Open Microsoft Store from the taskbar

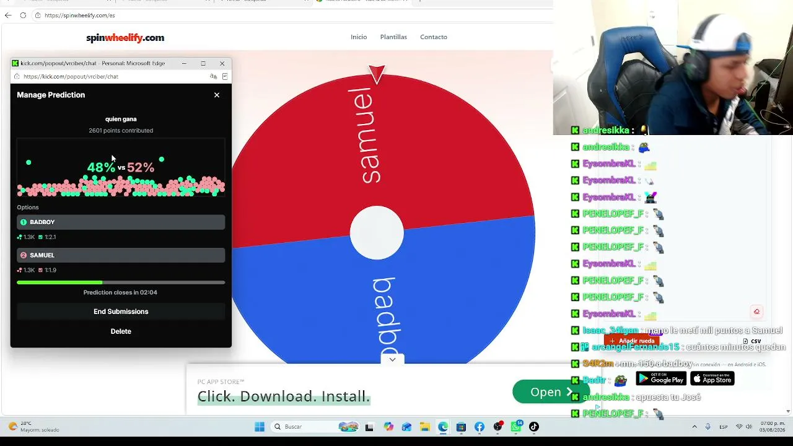[x=461, y=427]
